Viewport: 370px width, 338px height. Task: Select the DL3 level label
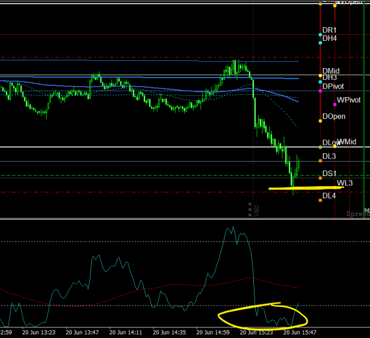[329, 156]
